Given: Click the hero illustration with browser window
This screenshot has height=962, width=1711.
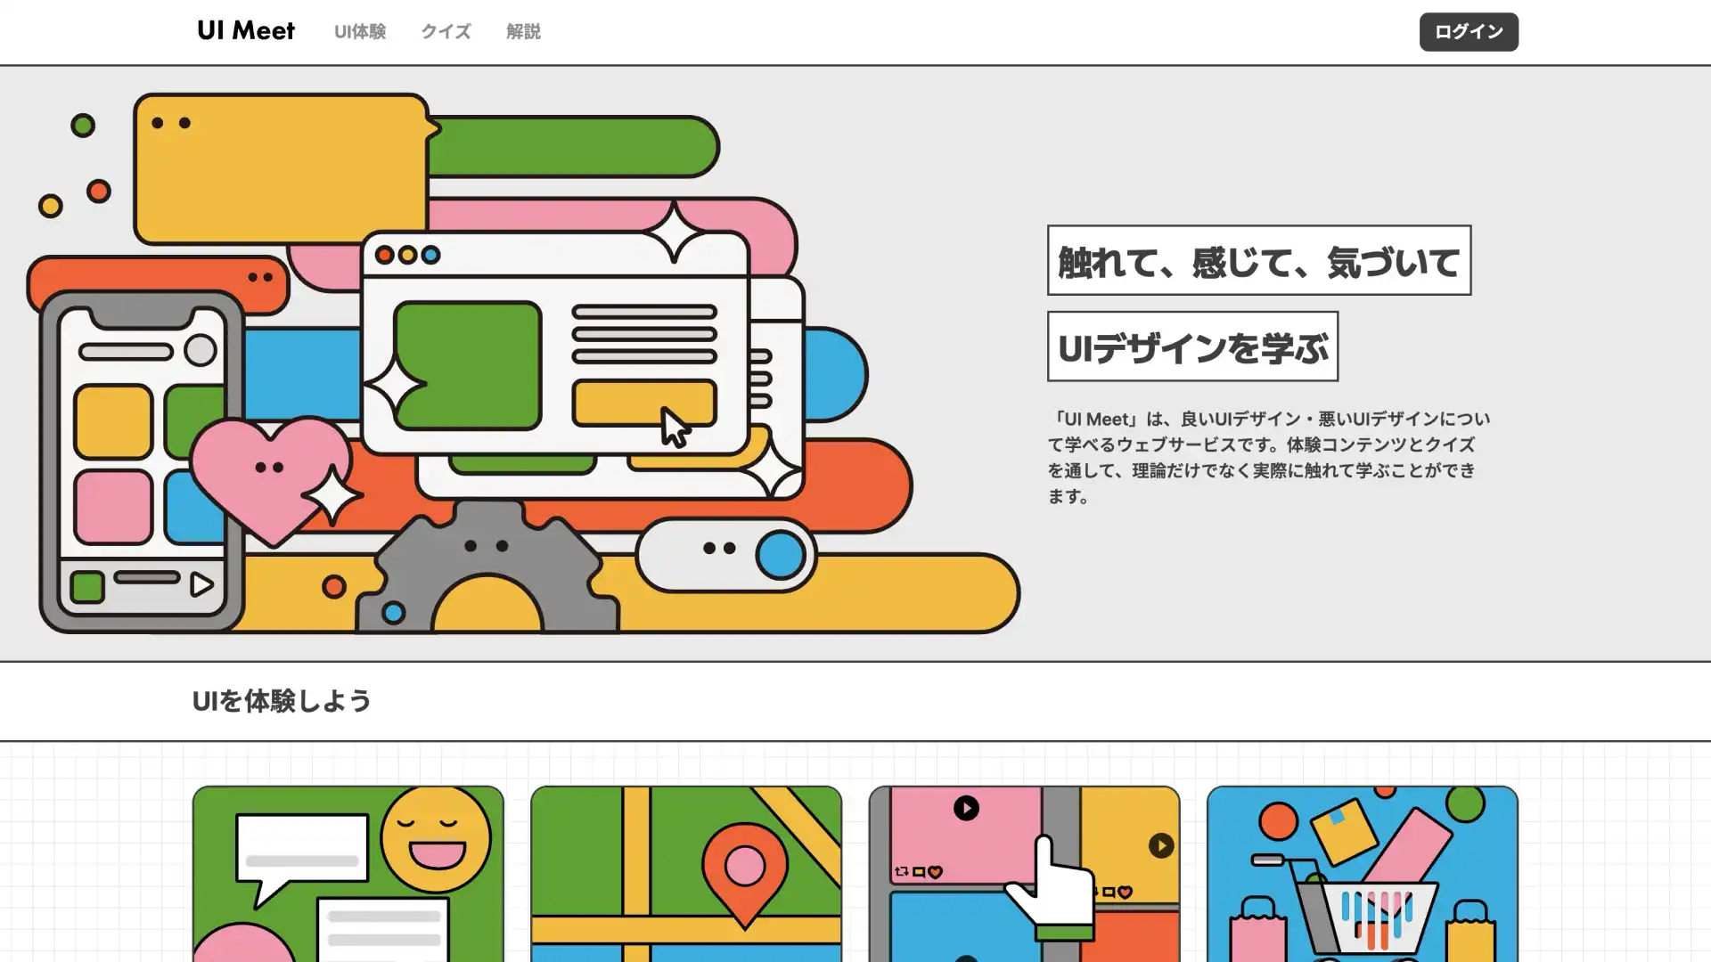Looking at the screenshot, I should 524,363.
